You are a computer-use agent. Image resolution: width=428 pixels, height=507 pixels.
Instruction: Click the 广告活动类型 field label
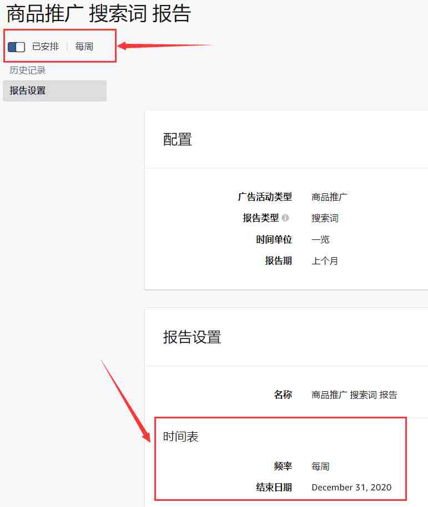coord(265,197)
